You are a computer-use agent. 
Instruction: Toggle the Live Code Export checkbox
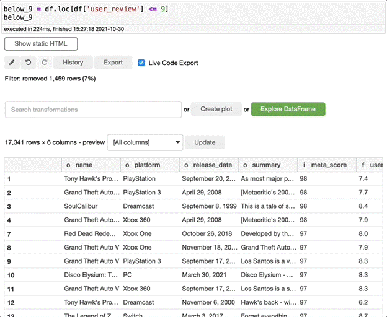[141, 63]
